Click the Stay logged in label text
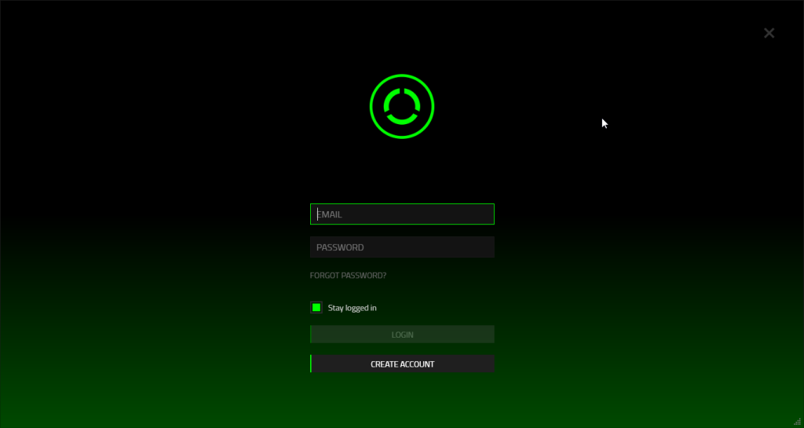804x428 pixels. [x=353, y=308]
